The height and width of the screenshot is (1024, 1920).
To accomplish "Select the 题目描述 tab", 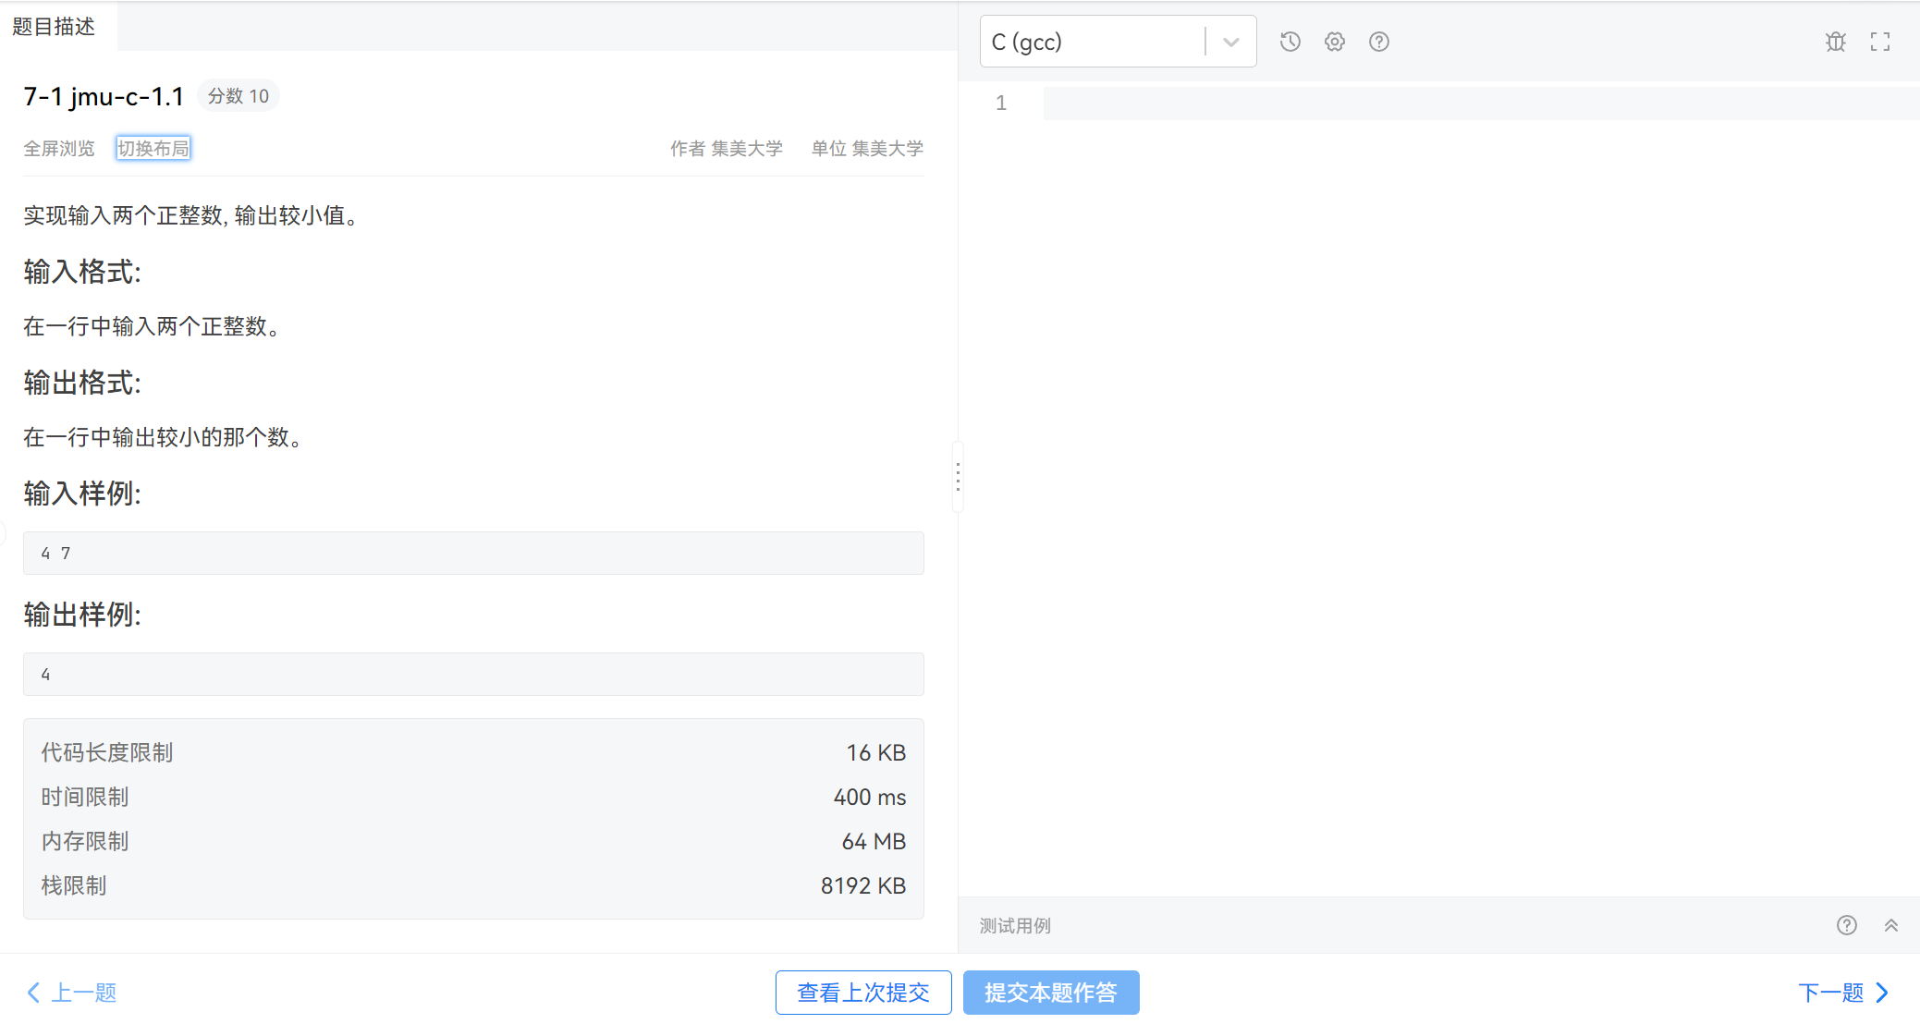I will (x=54, y=26).
